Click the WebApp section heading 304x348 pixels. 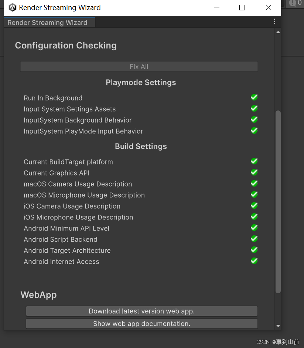click(x=38, y=295)
